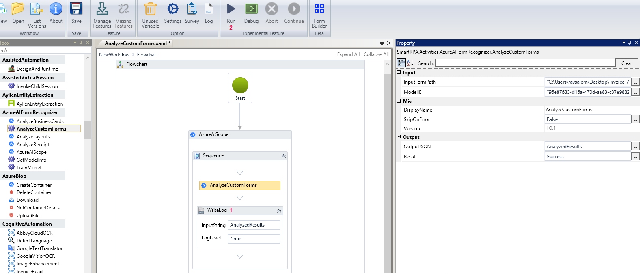This screenshot has width=640, height=274.
Task: Select the AnalyzeCustomForms activity in Sequence
Action: [x=240, y=186]
